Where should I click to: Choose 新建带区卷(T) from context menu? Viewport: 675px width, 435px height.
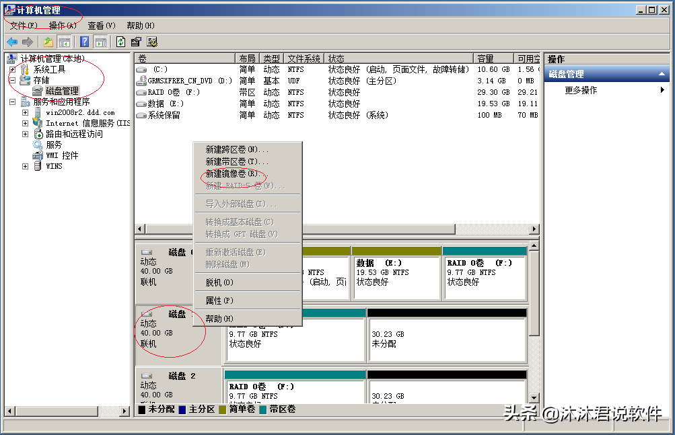(x=248, y=161)
